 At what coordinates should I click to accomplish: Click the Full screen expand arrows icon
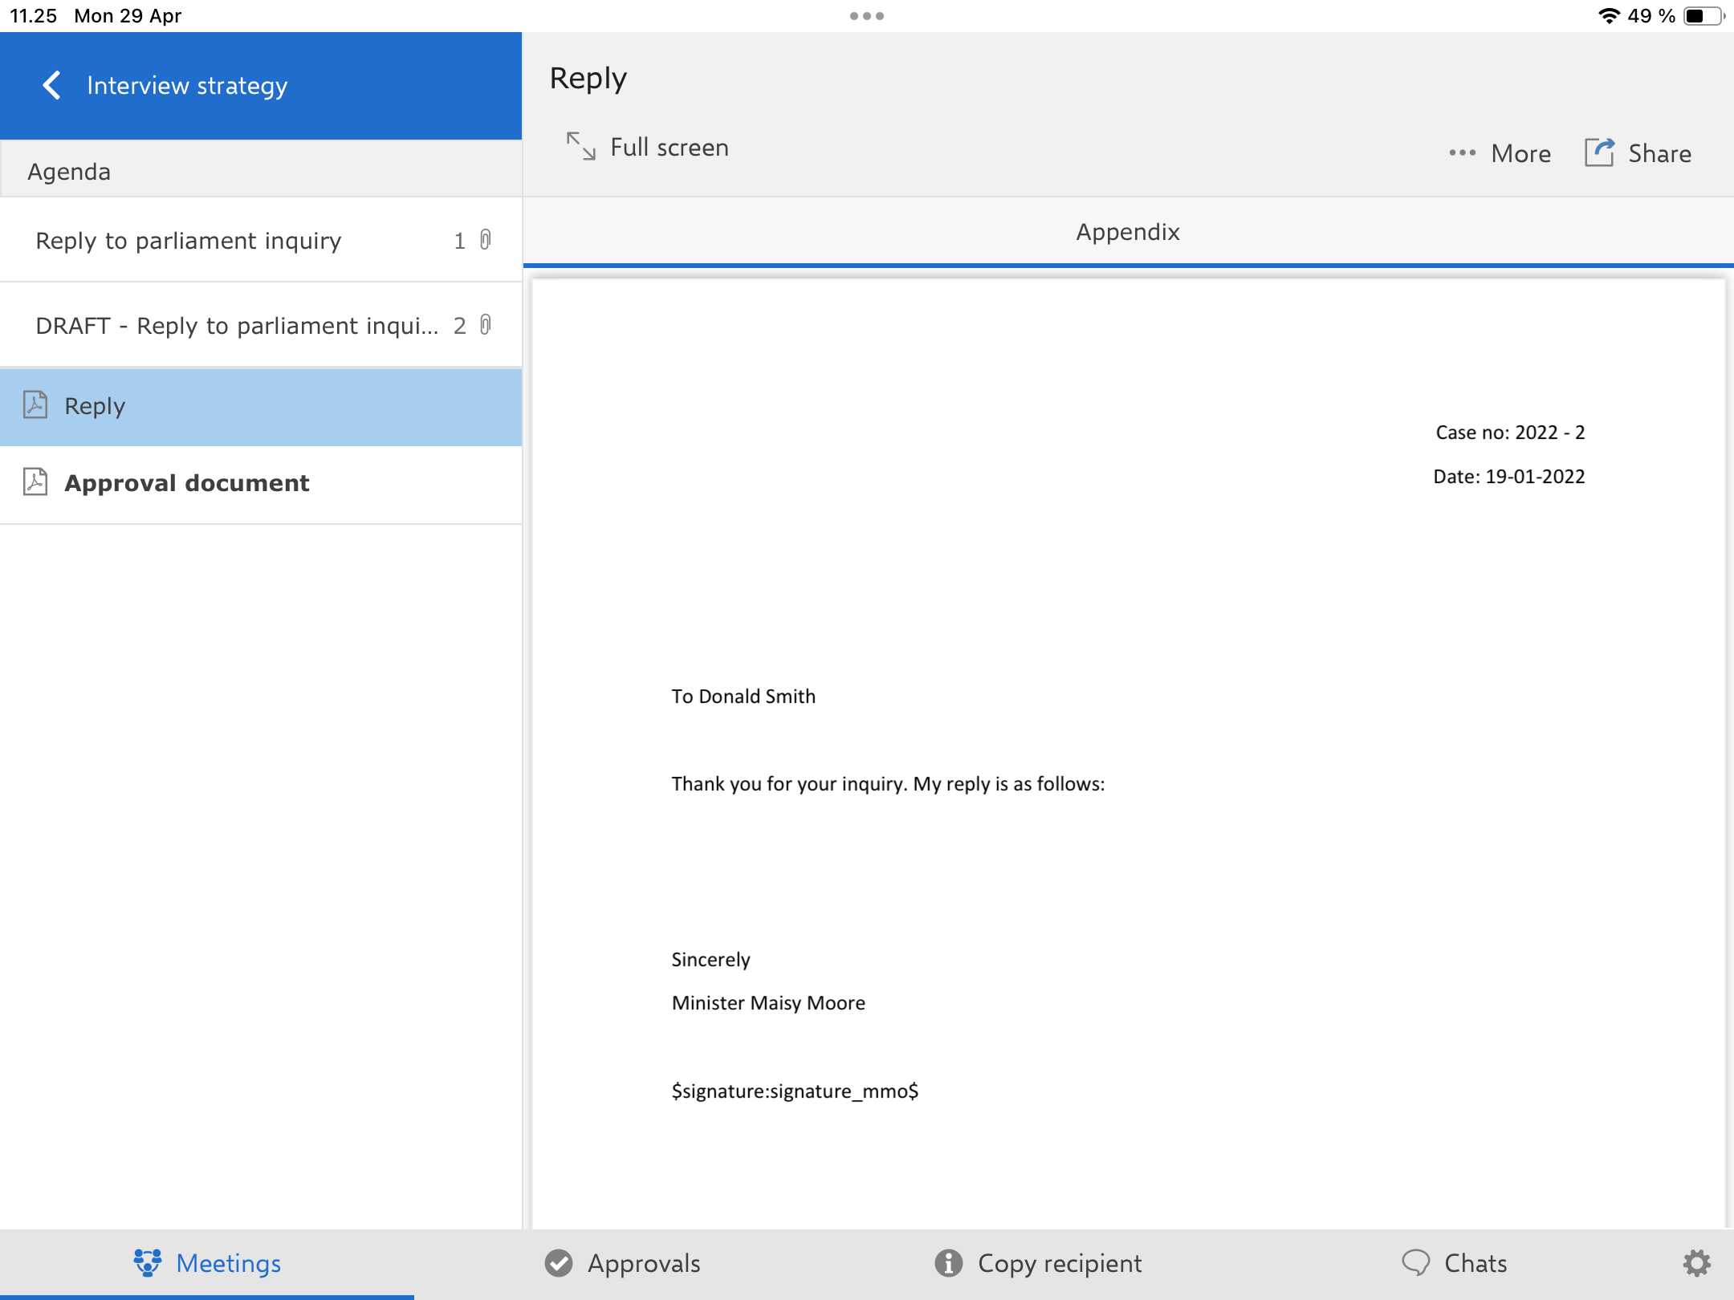(580, 147)
